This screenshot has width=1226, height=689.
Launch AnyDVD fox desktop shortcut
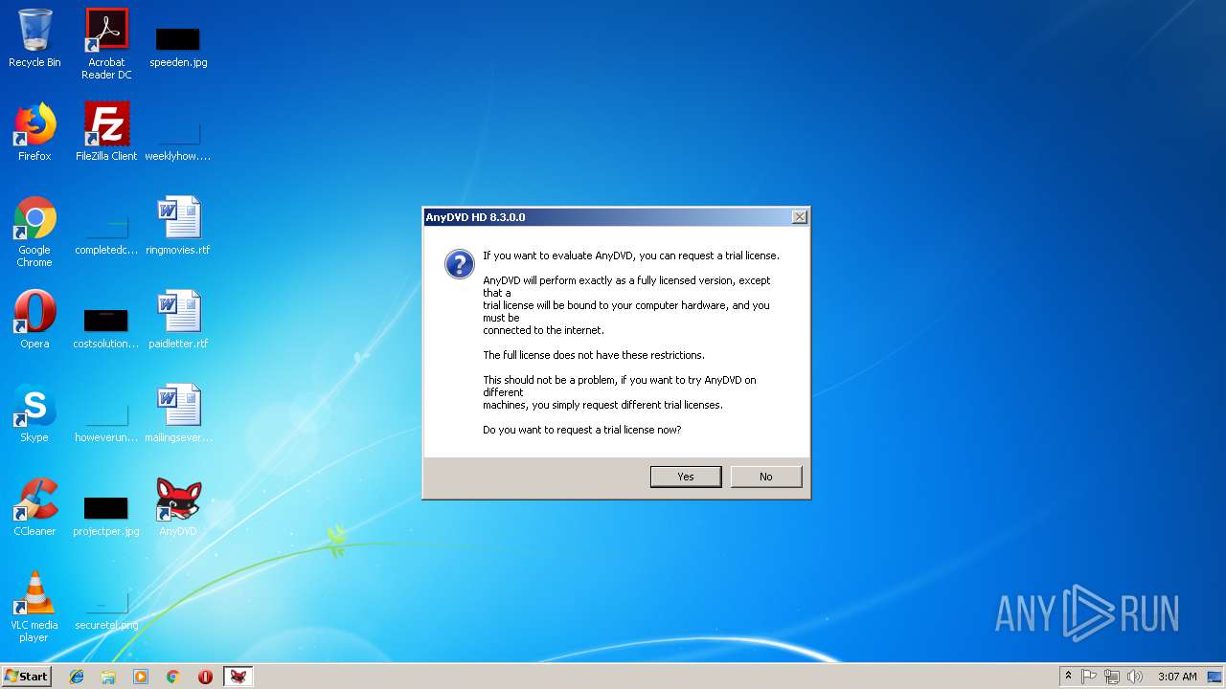[x=178, y=507]
